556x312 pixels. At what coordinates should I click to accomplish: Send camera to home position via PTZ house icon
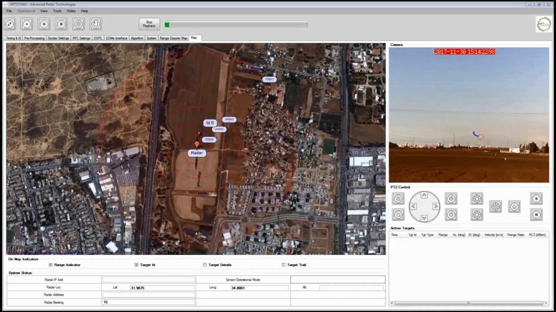[x=514, y=207]
